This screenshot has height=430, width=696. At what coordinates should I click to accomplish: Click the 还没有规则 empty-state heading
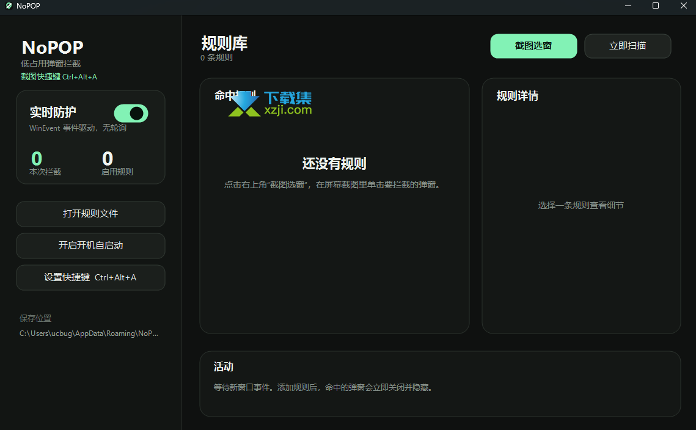tap(334, 164)
